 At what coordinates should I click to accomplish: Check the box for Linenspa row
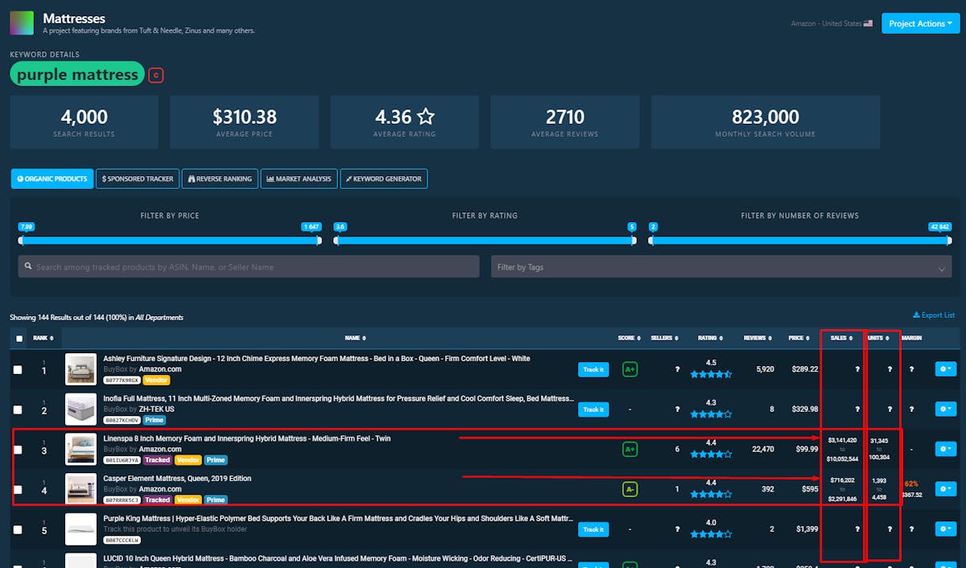pyautogui.click(x=18, y=449)
